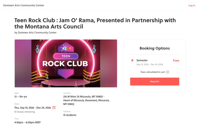
Task: Click the ZACC logo in banner
Action: coord(66,48)
